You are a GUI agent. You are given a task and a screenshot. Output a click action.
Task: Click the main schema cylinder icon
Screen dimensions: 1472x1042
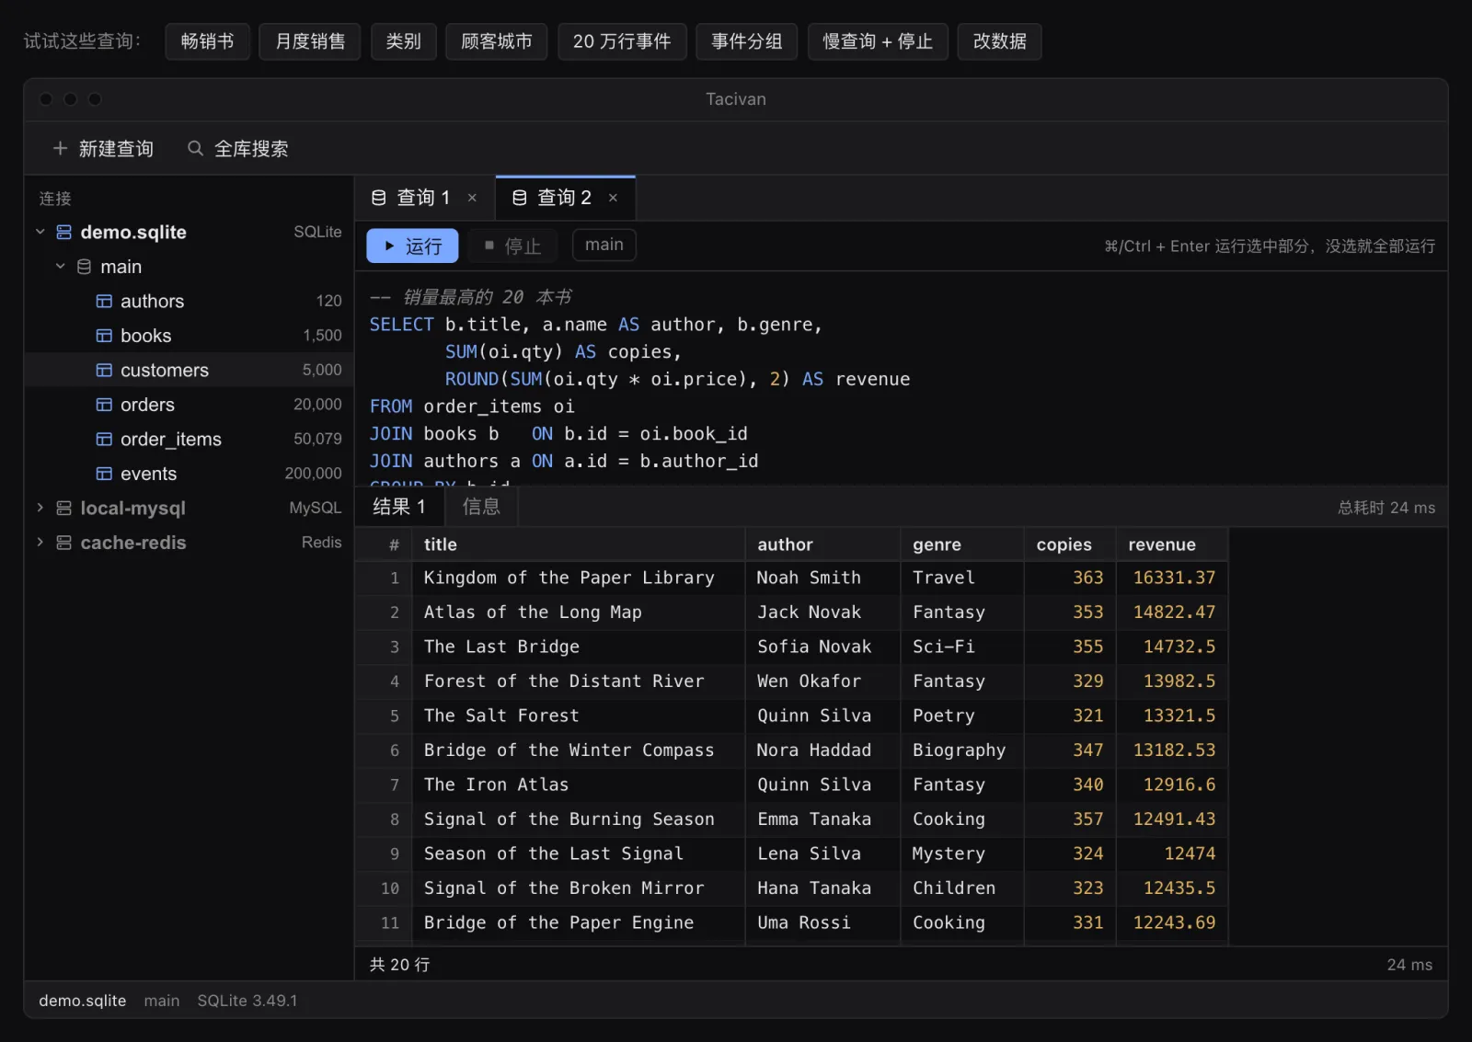coord(84,267)
